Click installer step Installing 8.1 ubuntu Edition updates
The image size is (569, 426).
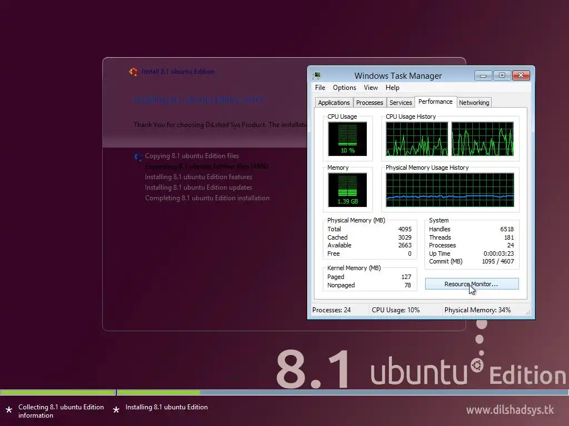coord(198,187)
